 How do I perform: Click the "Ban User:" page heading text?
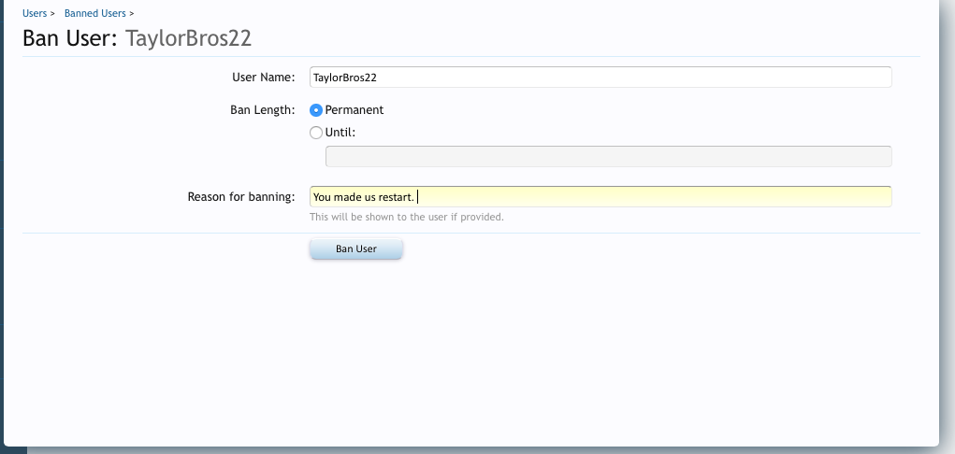[70, 39]
